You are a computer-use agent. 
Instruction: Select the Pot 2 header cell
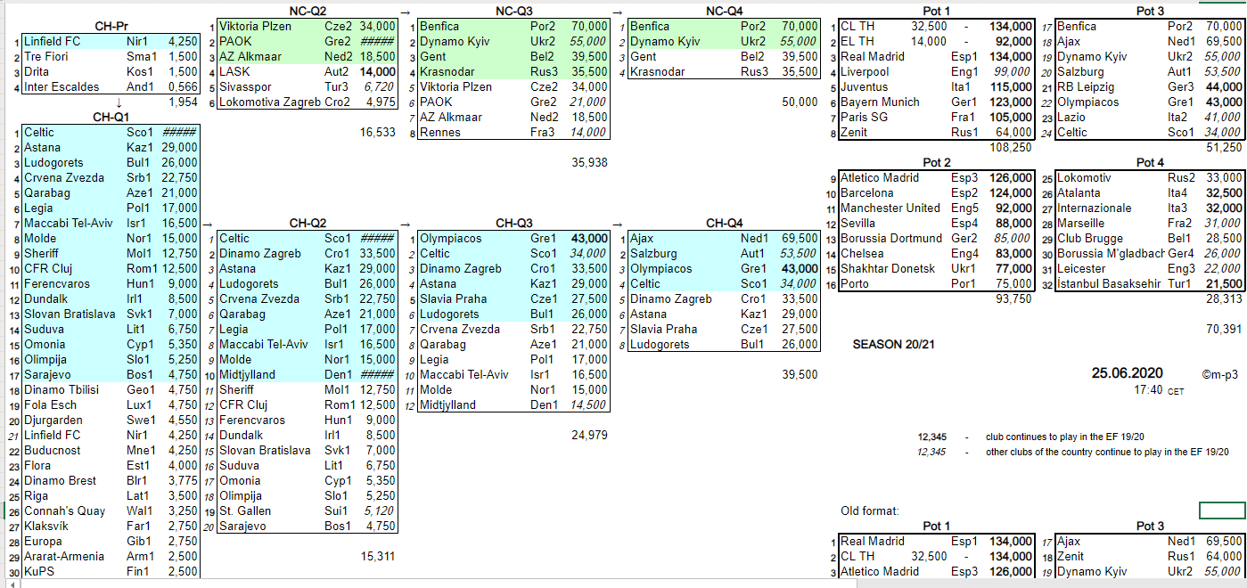coord(937,162)
